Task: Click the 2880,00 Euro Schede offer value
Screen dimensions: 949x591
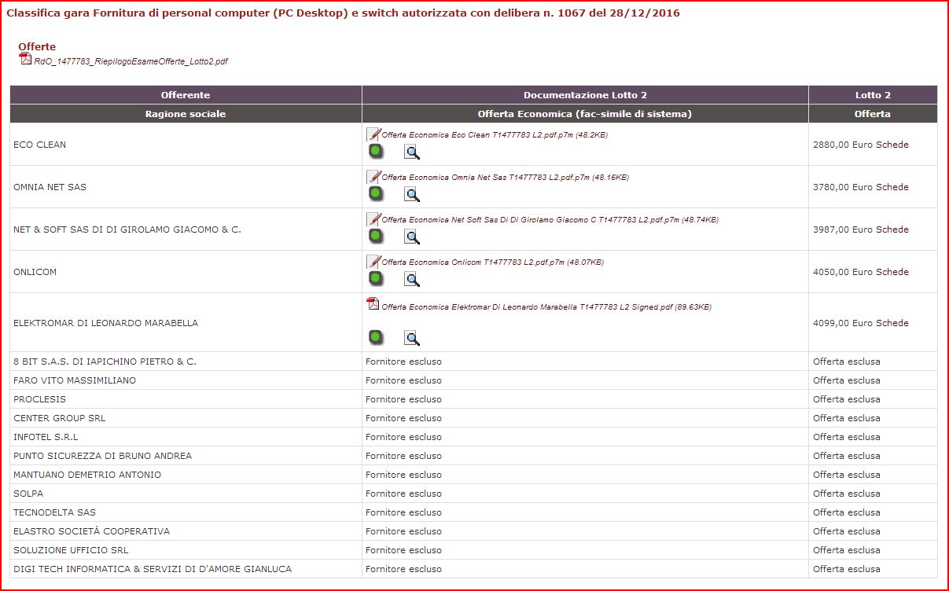Action: pos(861,145)
